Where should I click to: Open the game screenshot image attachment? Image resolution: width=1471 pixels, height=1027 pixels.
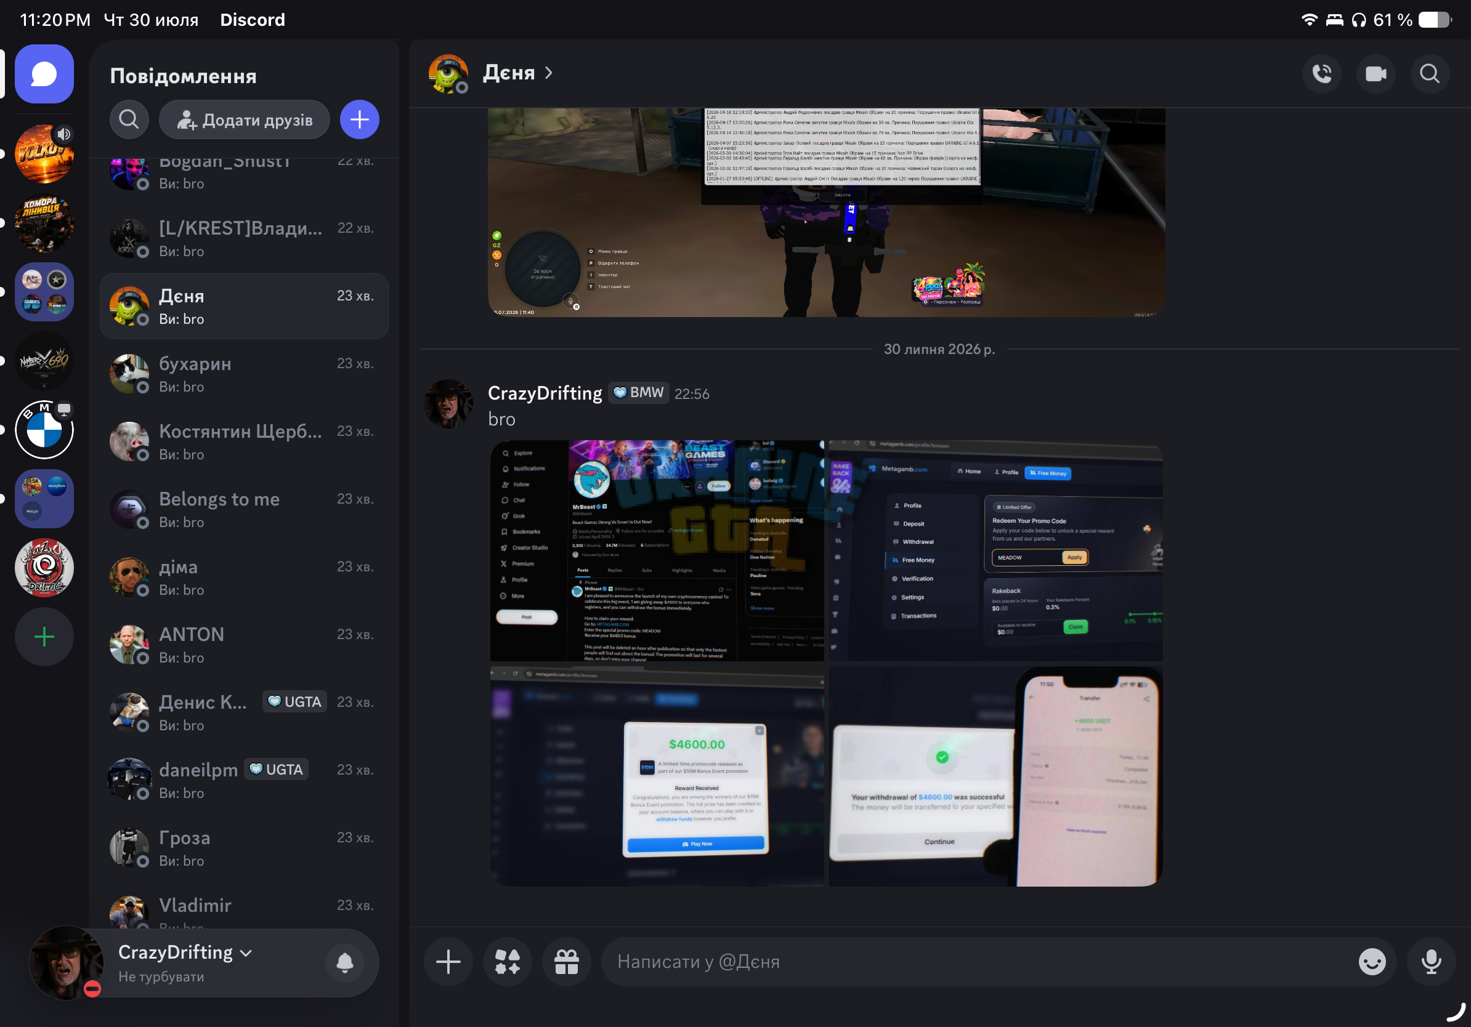827,212
